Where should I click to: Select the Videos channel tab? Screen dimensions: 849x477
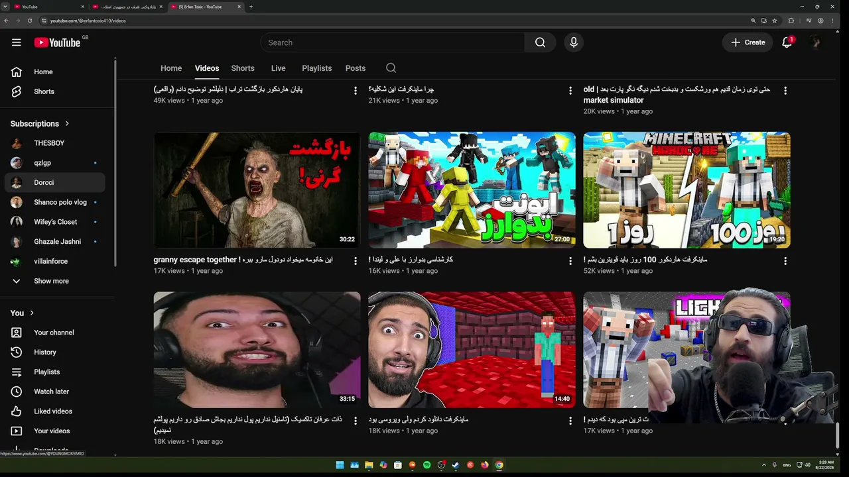[207, 68]
